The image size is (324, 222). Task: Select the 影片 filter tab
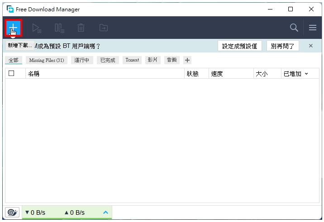coord(152,60)
